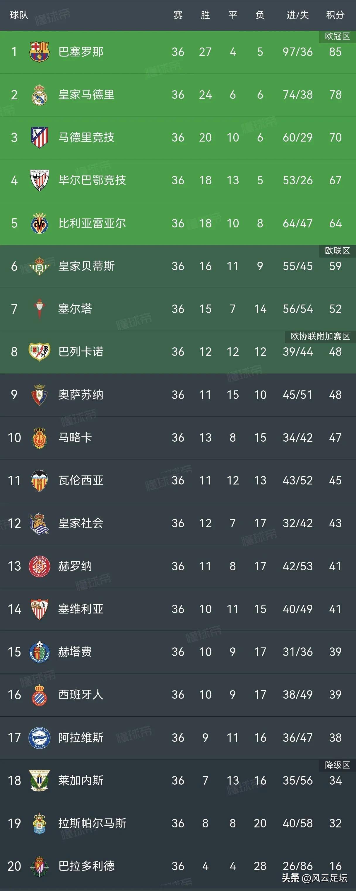Click the Barcelona club crest
This screenshot has width=356, height=891.
[x=40, y=52]
